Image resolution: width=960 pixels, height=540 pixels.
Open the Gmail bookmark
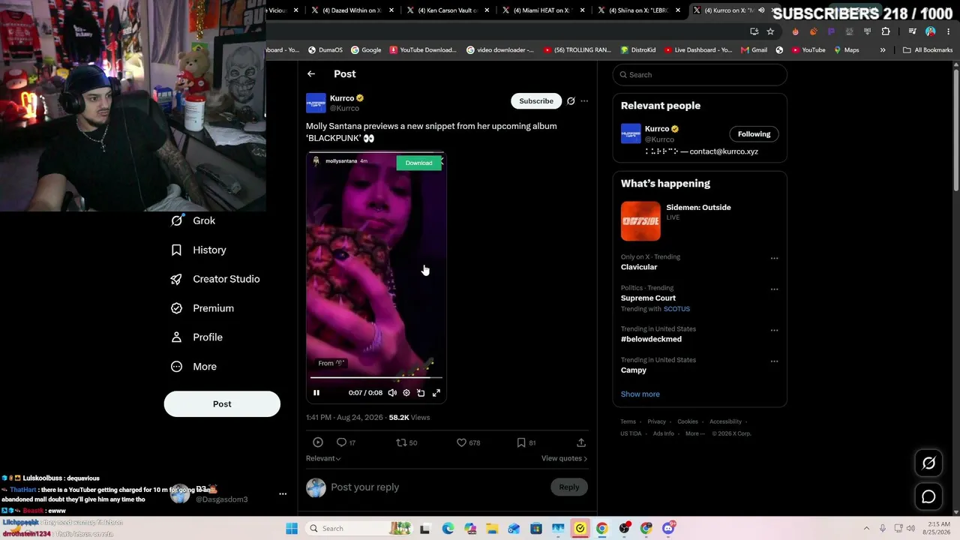pos(754,50)
